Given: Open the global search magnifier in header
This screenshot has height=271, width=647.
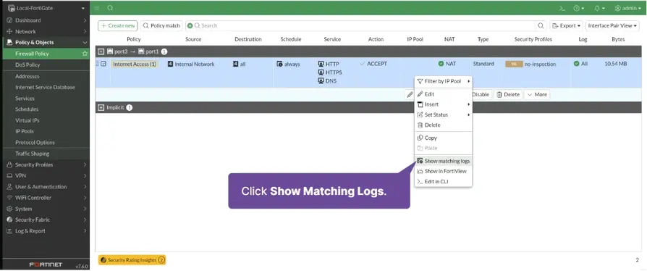Looking at the screenshot, I should click(110, 8).
